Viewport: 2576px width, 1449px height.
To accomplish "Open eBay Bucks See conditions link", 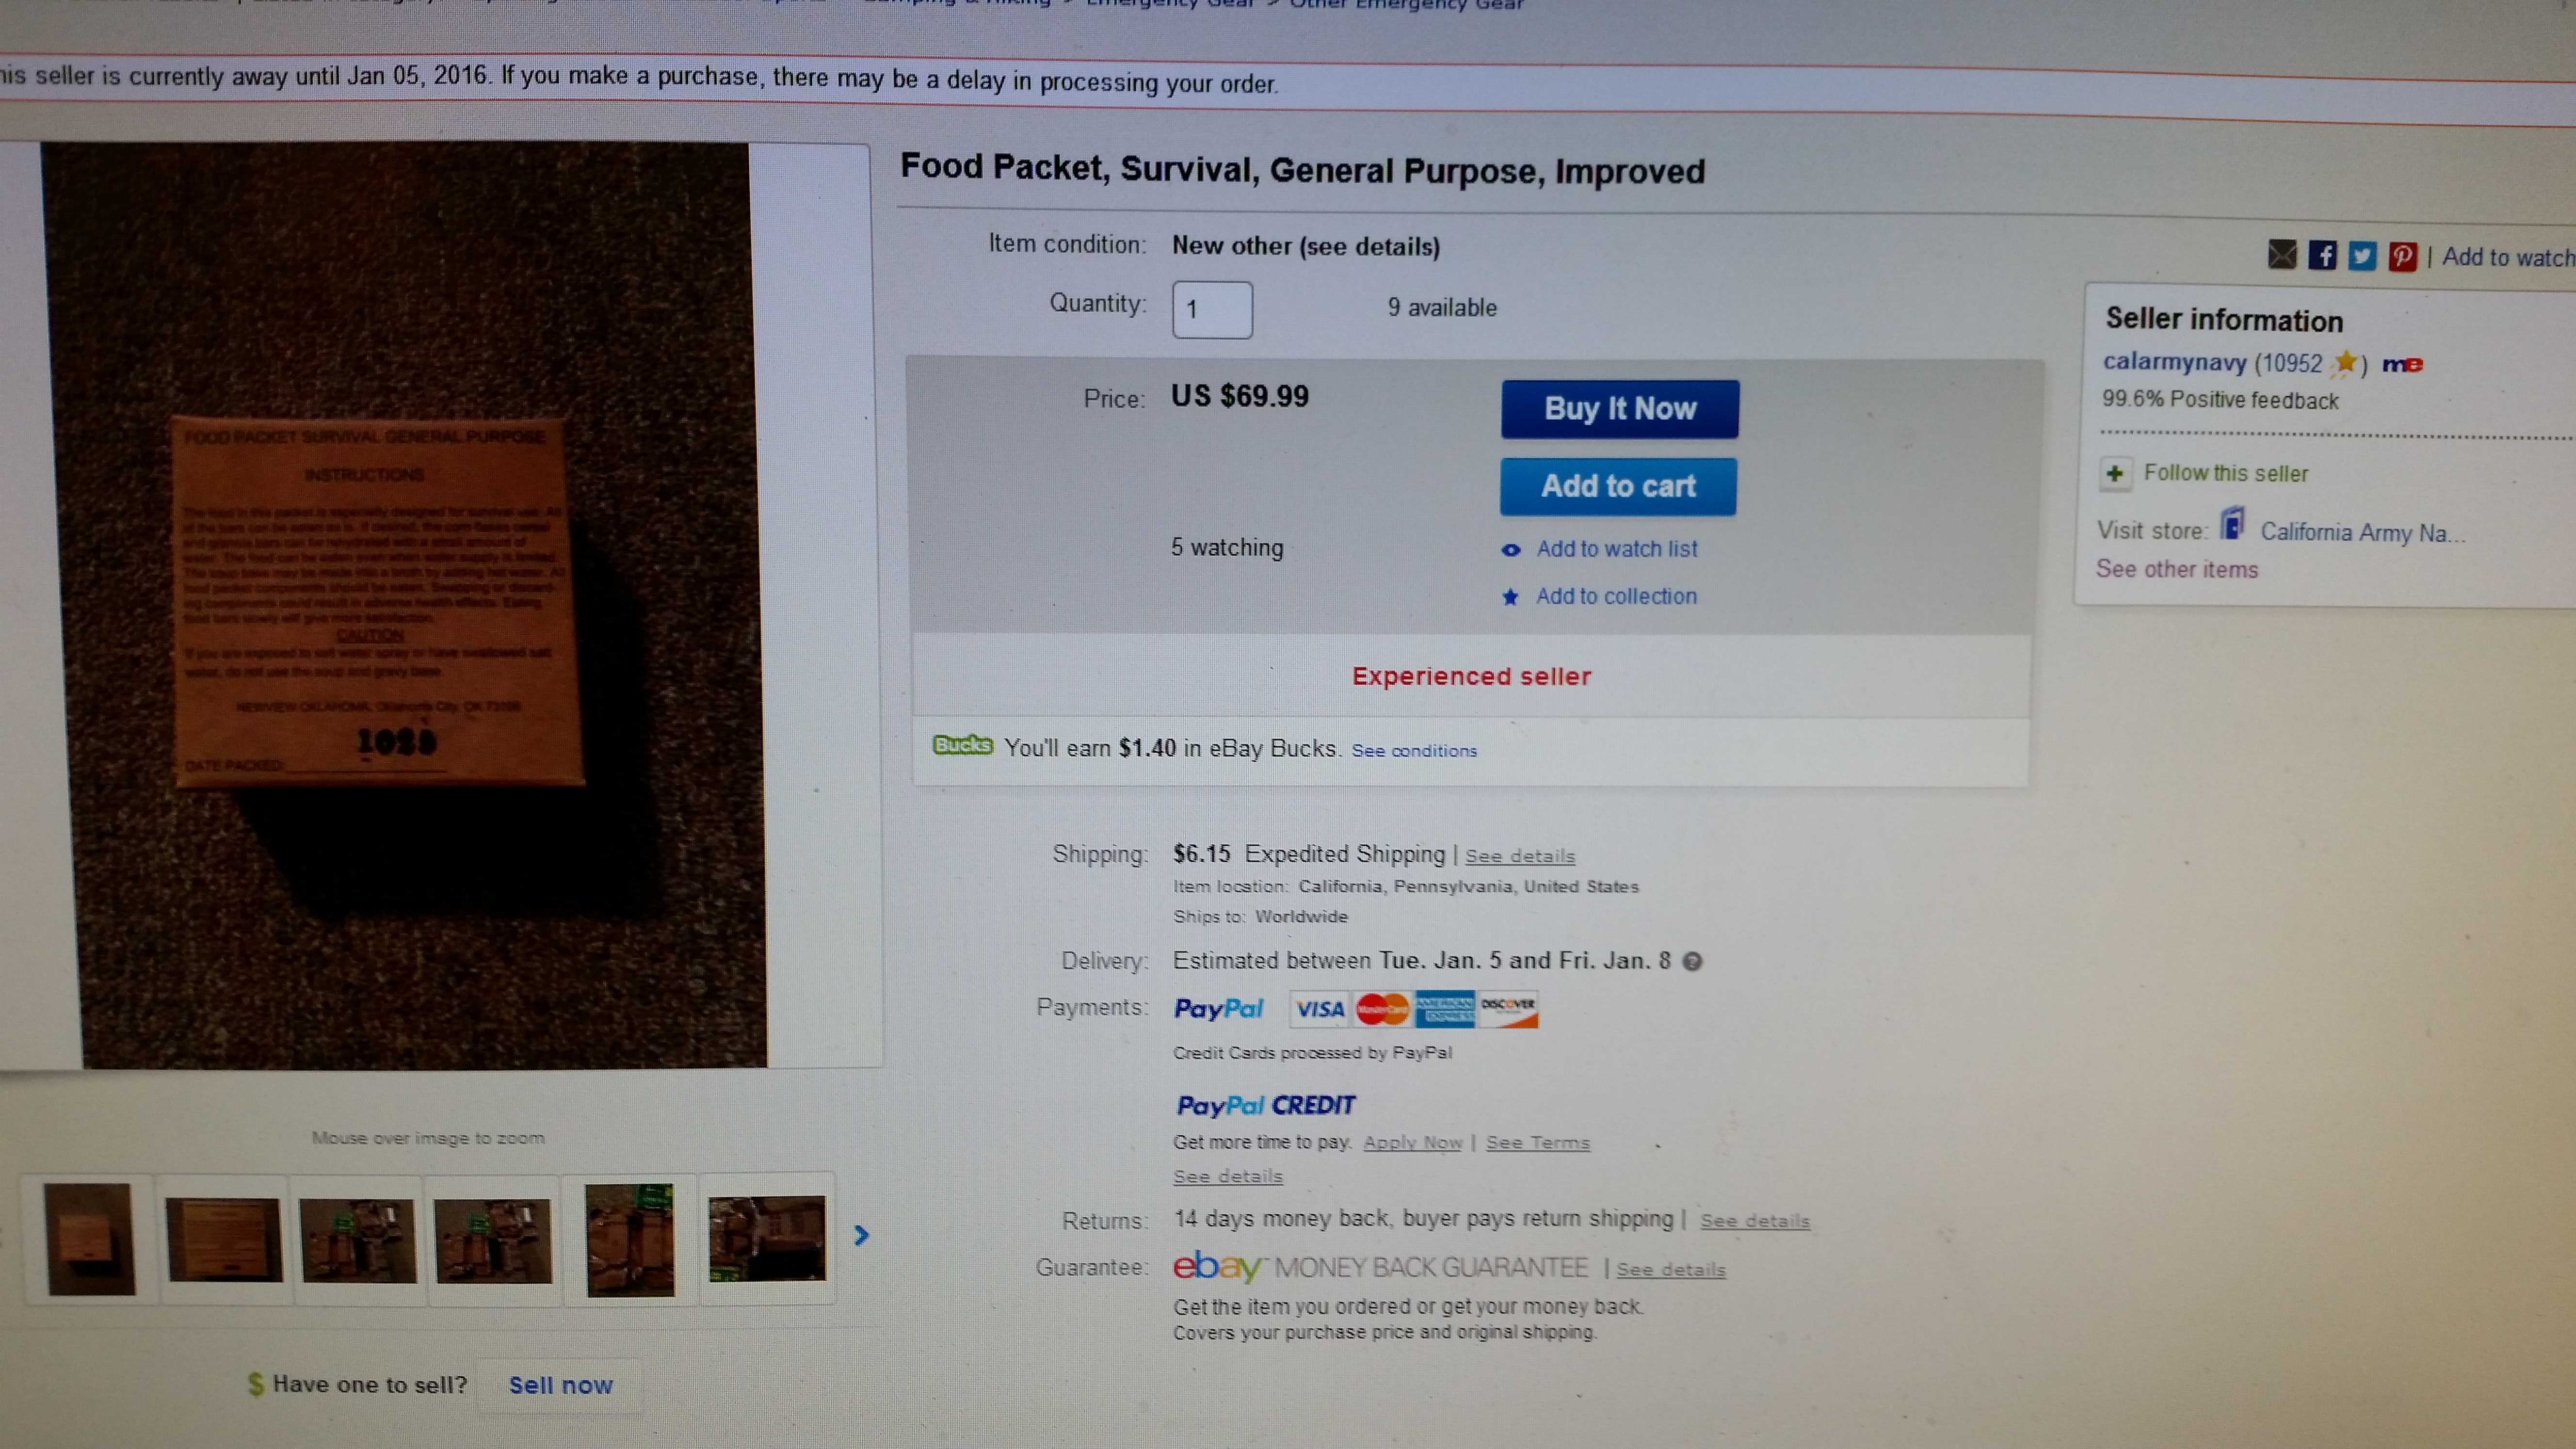I will pos(1414,751).
